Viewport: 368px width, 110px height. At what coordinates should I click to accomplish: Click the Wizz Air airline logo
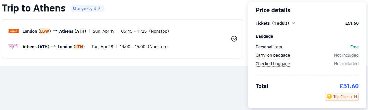point(13,46)
